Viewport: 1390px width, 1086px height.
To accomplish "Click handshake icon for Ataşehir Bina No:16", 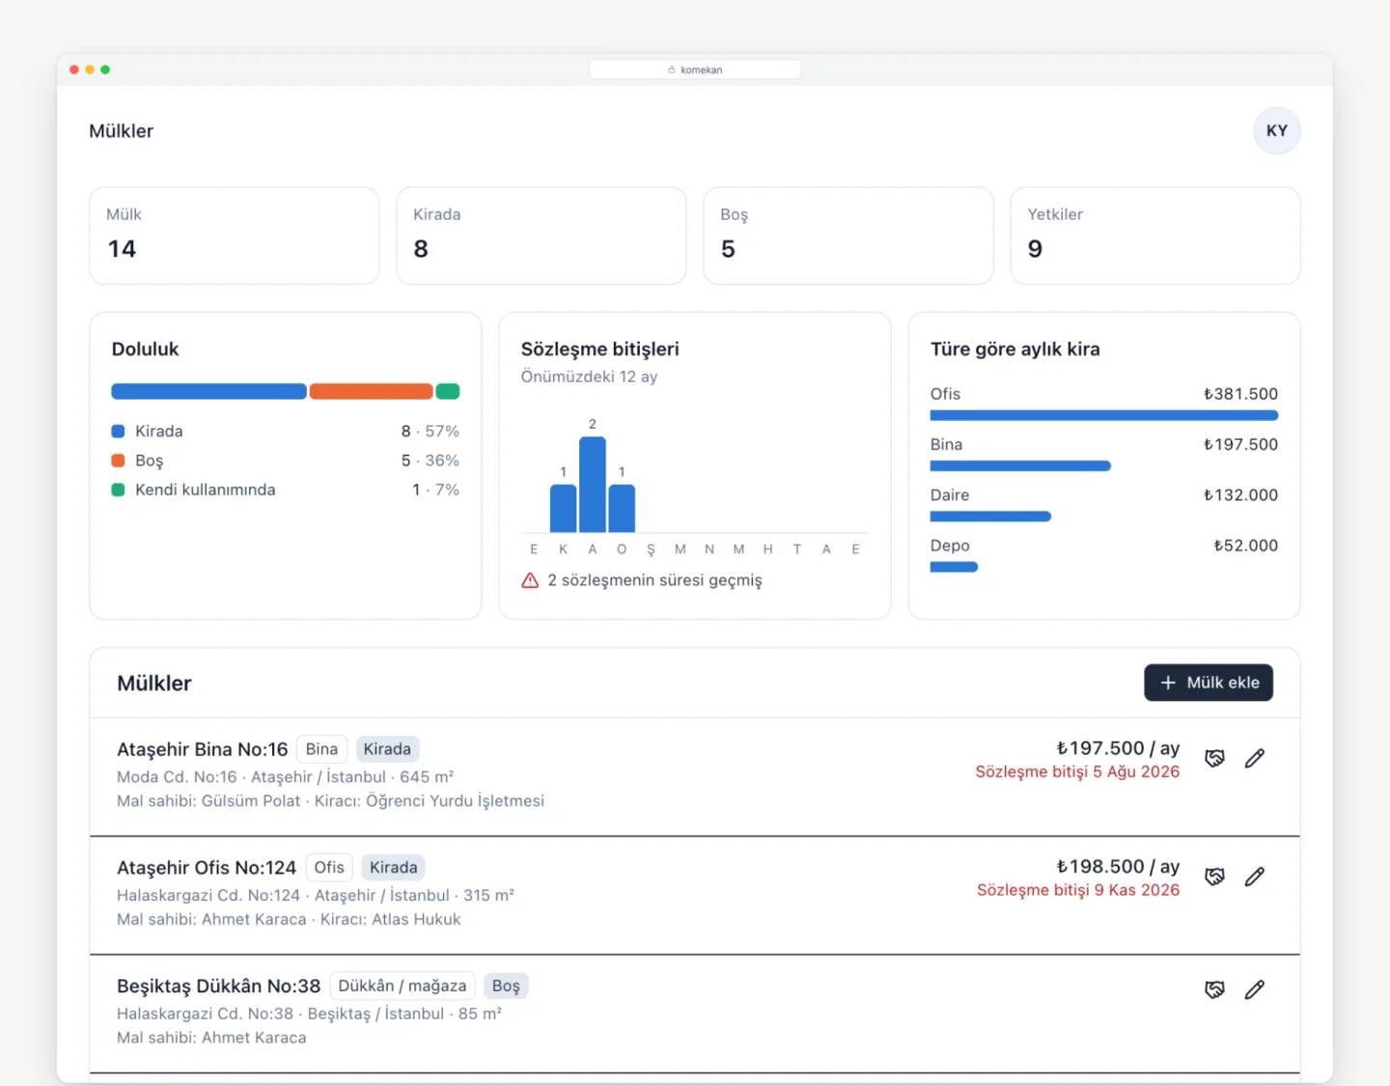I will (x=1214, y=759).
